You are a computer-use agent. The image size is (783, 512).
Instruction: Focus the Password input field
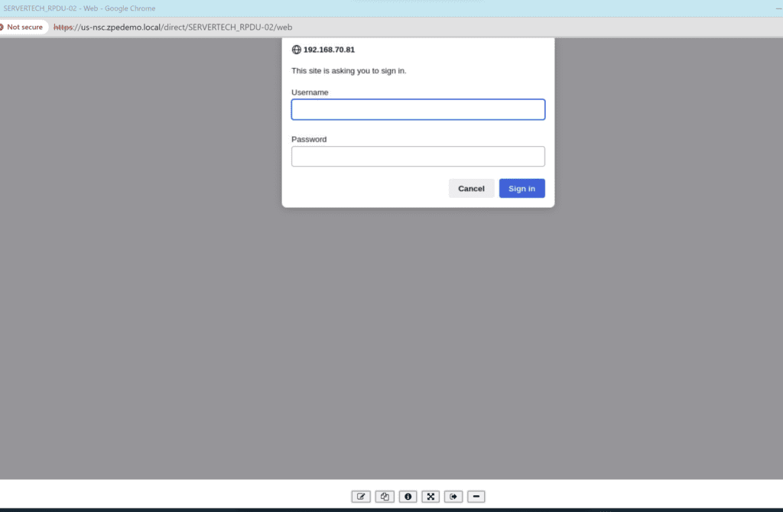click(x=417, y=157)
